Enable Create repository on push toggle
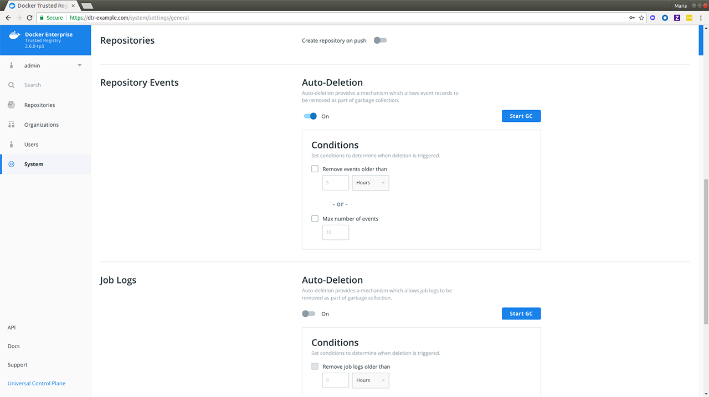This screenshot has height=397, width=709. pos(380,40)
